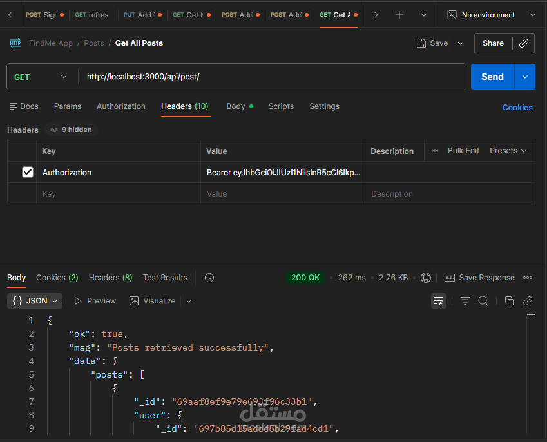Click Save Response
Viewport: 547px width, 442px height.
(479, 278)
